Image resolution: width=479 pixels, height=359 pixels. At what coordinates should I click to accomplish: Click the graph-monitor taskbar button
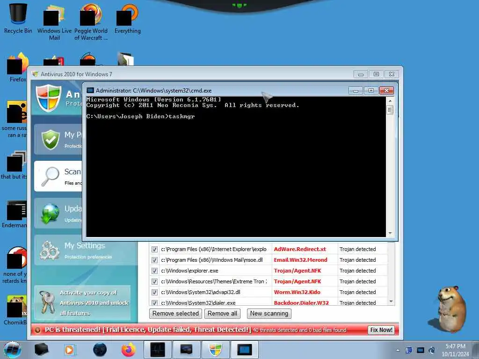point(158,350)
